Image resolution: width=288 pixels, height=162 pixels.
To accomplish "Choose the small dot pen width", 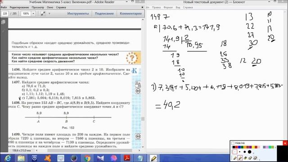I will pos(240,152).
